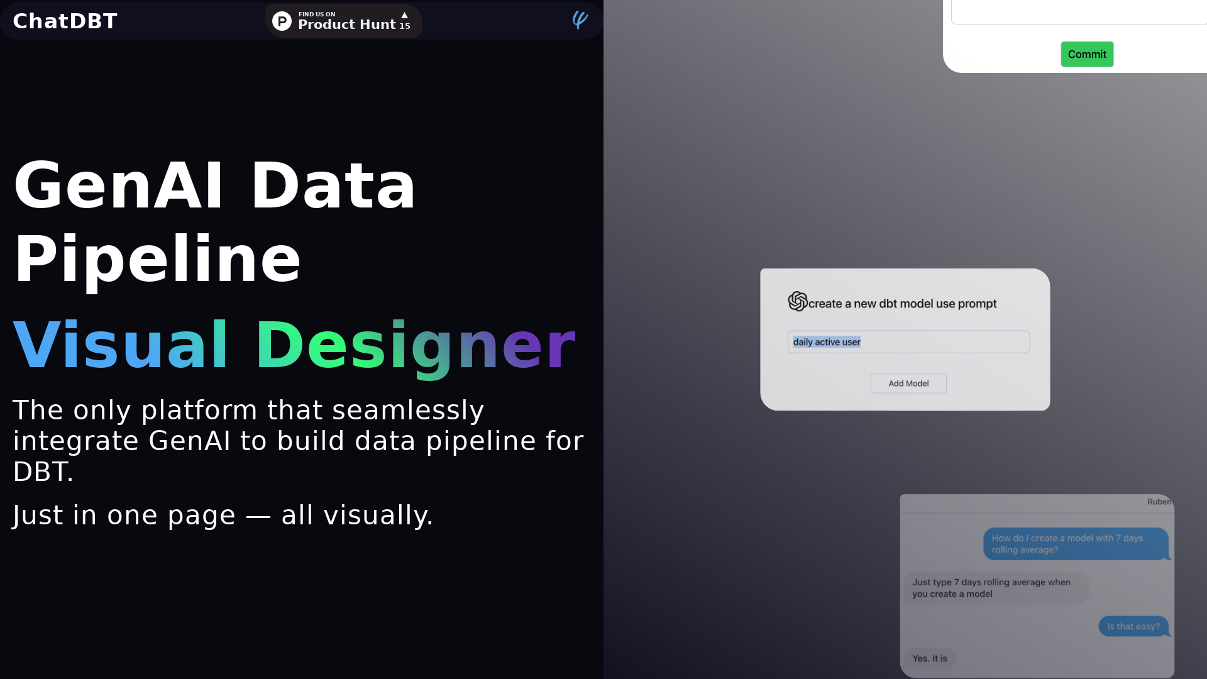Click the highlighted blue text selection in the input
The width and height of the screenshot is (1207, 679).
click(x=826, y=341)
